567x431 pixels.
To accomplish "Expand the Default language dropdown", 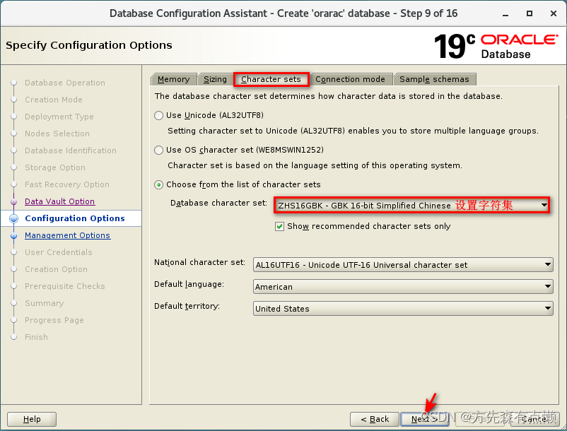I will point(403,286).
